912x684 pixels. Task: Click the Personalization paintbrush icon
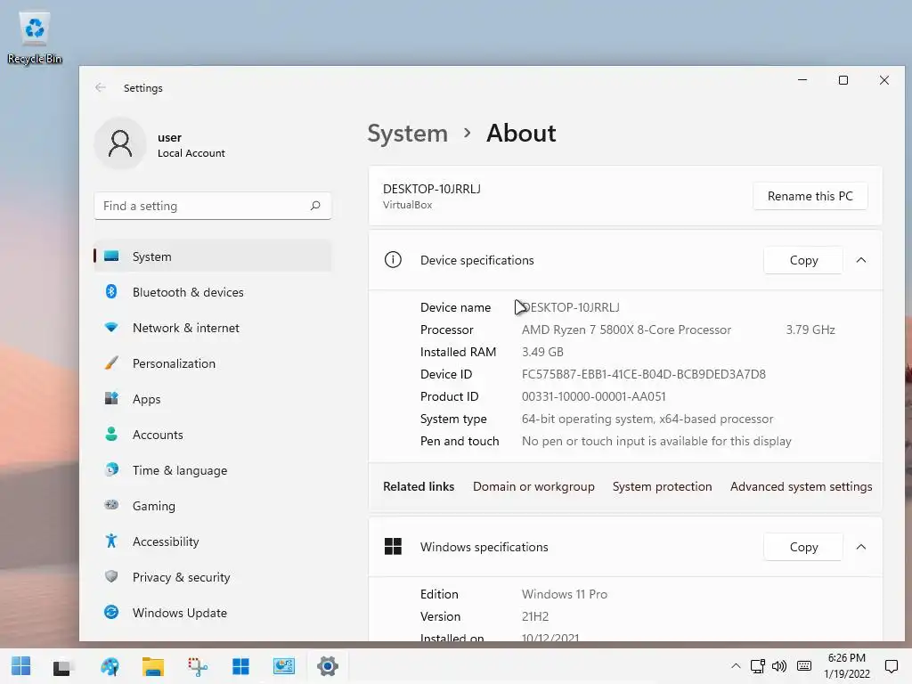[x=111, y=363]
